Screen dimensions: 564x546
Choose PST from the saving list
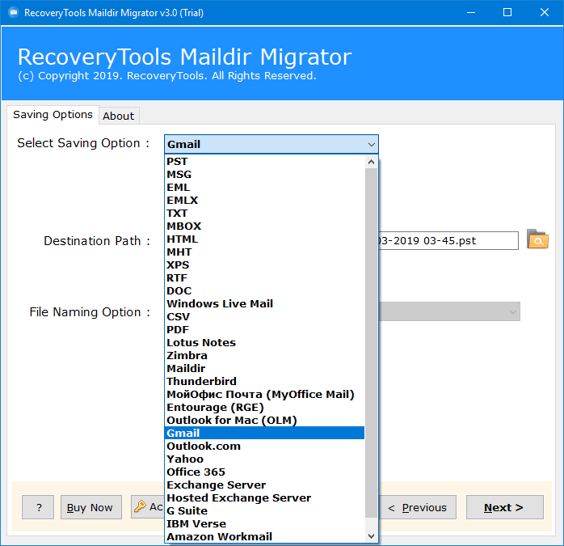coord(264,161)
